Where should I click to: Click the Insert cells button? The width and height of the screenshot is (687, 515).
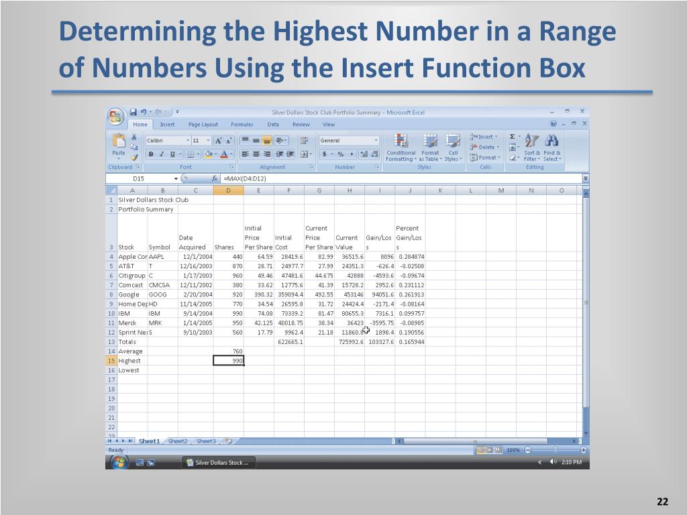click(484, 137)
